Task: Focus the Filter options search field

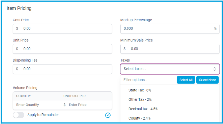Action: (x=149, y=80)
